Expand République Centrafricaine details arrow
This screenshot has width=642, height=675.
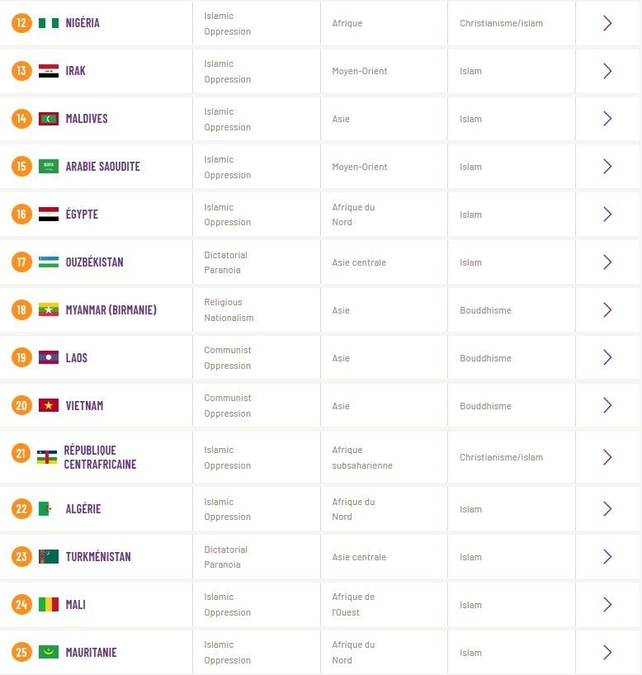(607, 457)
